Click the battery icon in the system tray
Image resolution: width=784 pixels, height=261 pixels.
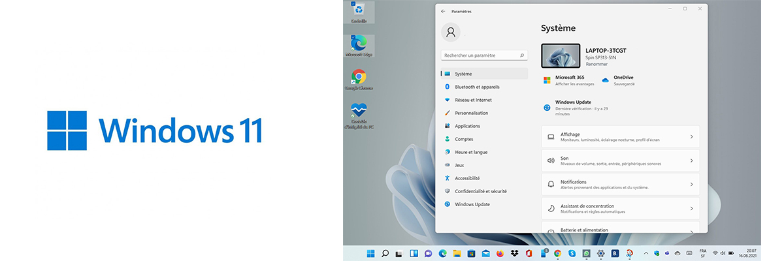coord(731,253)
